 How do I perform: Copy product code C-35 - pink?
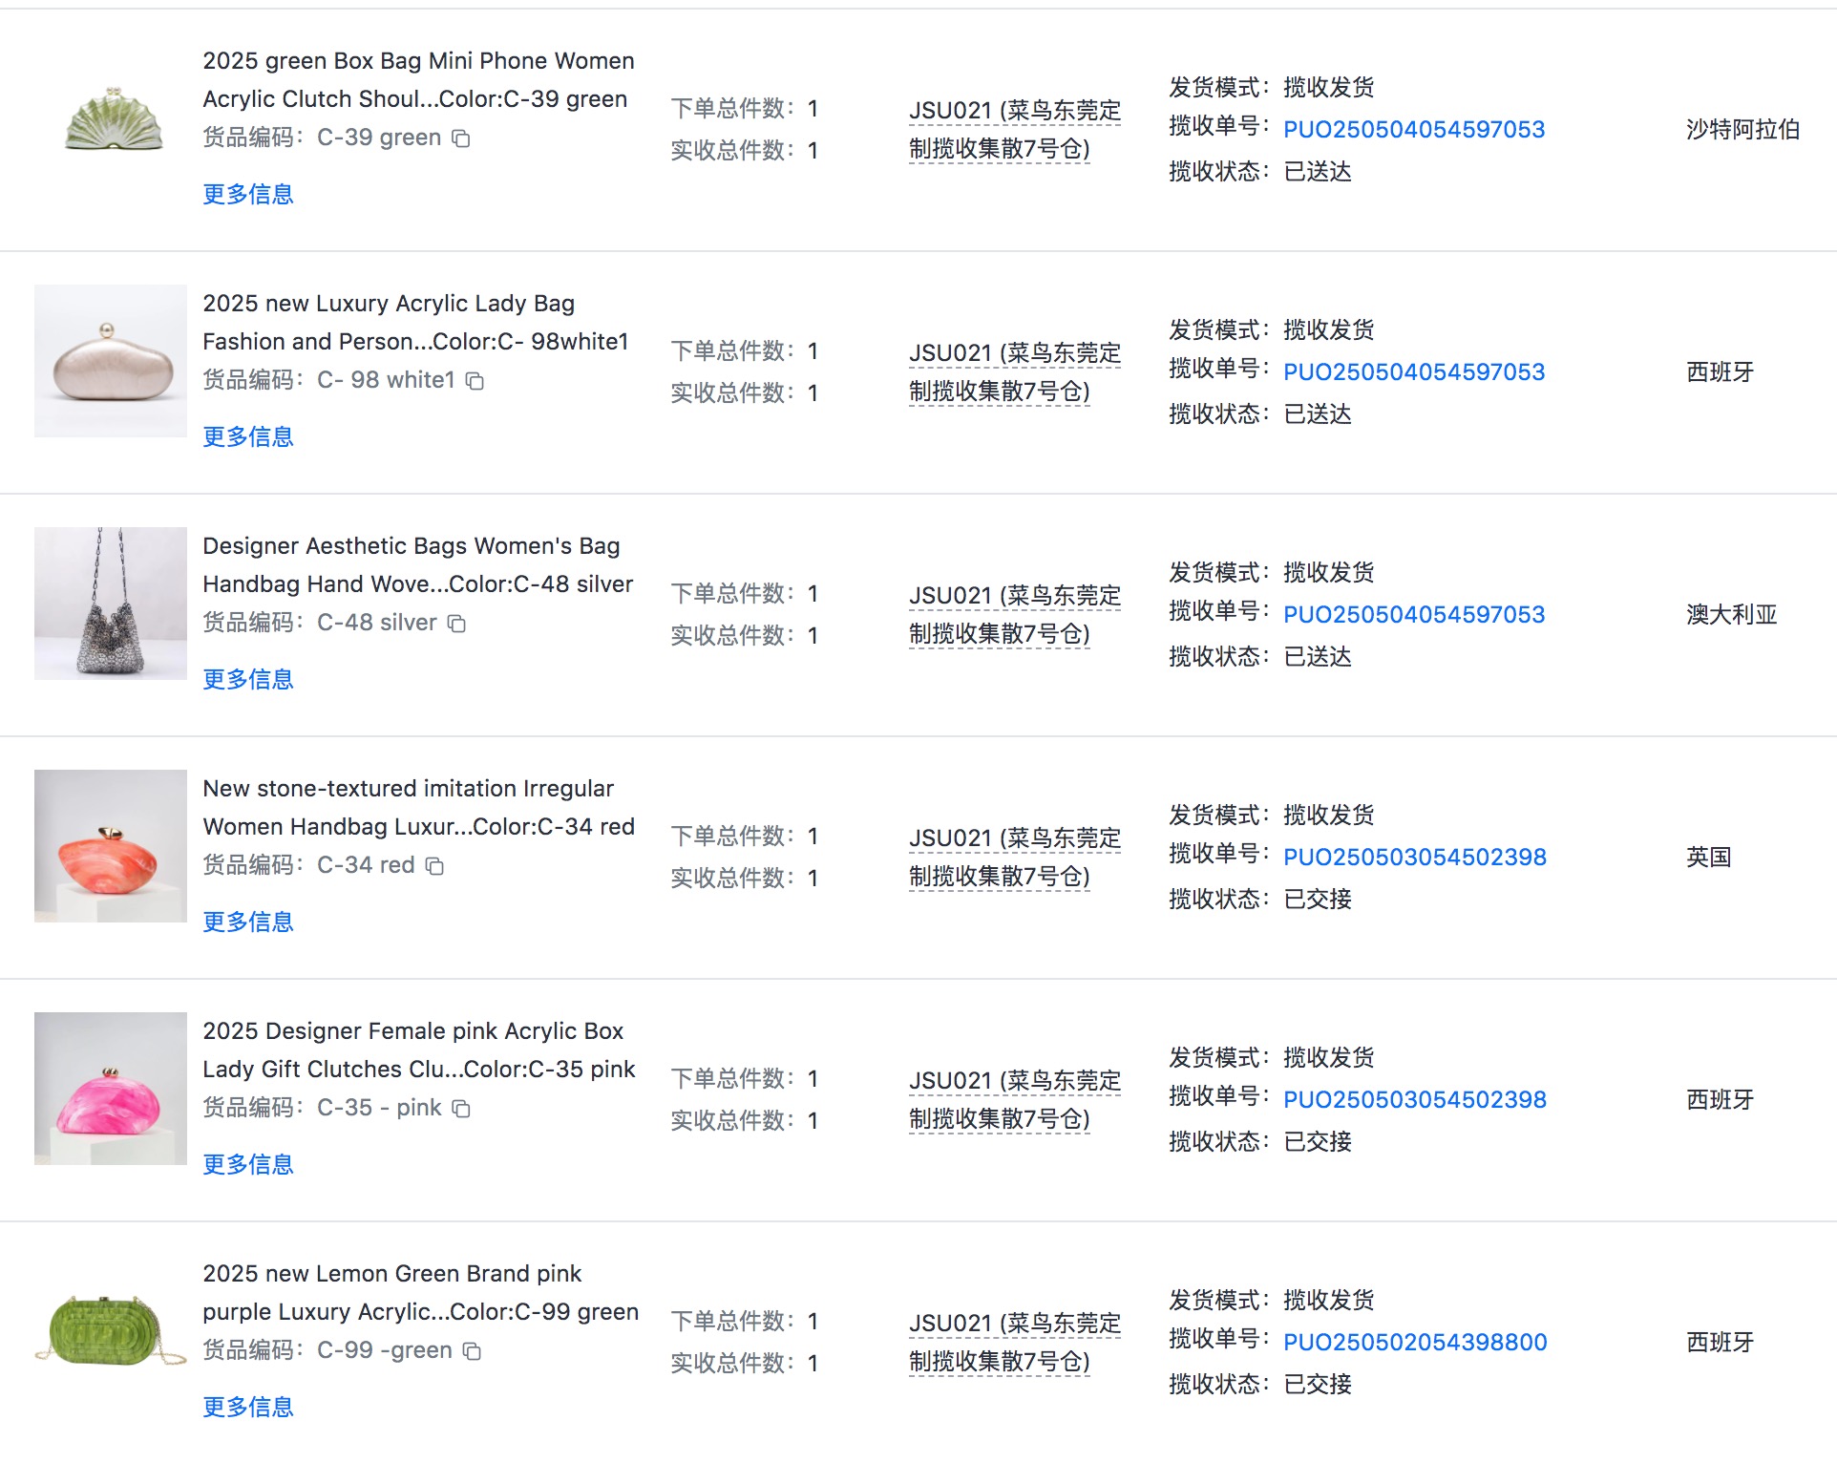tap(461, 1109)
